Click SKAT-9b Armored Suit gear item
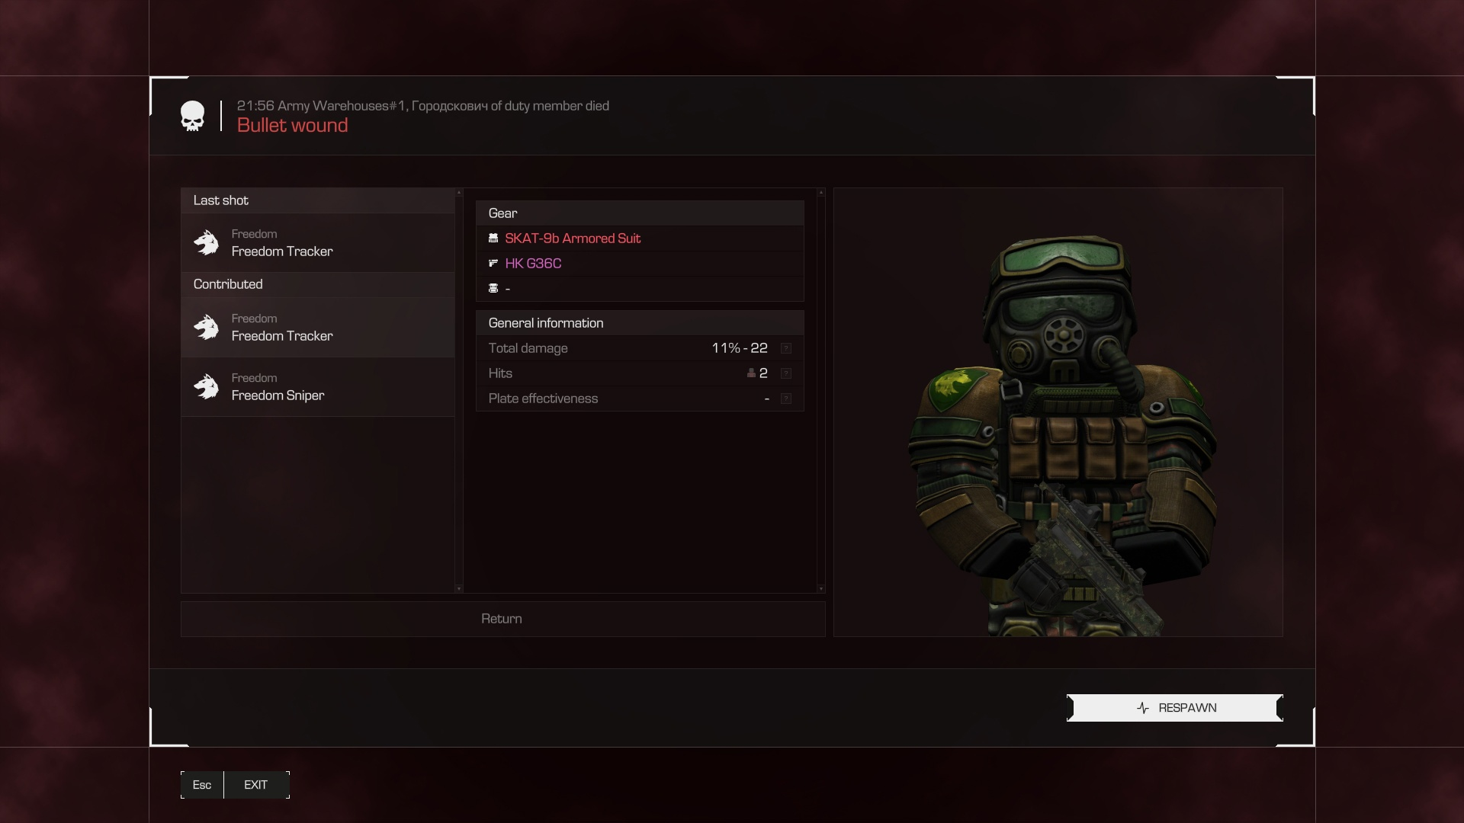1464x823 pixels. click(x=573, y=239)
